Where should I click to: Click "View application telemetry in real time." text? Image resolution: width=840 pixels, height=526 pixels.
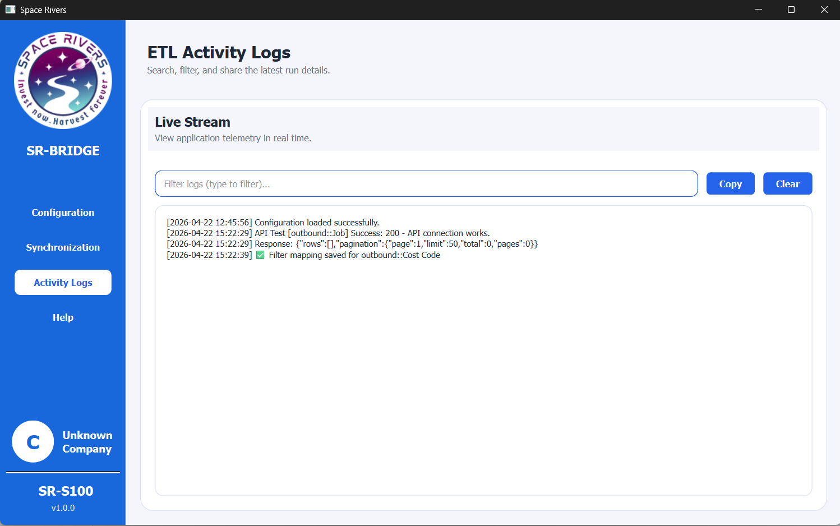pos(233,138)
